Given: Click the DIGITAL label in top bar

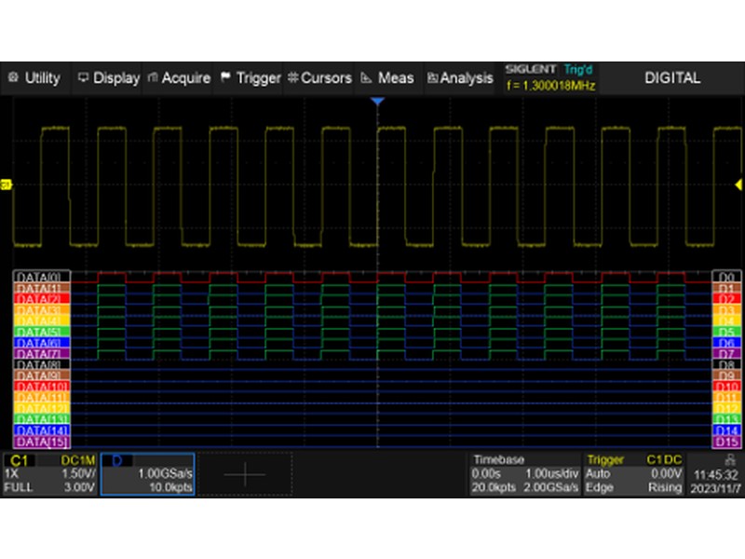Looking at the screenshot, I should (672, 78).
